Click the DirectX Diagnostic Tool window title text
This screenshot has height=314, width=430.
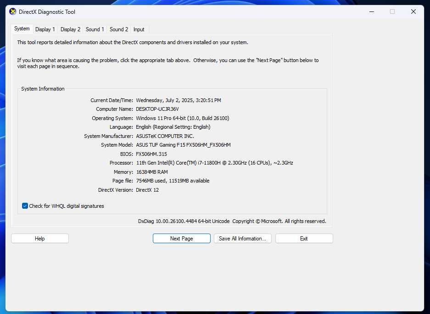click(x=47, y=12)
